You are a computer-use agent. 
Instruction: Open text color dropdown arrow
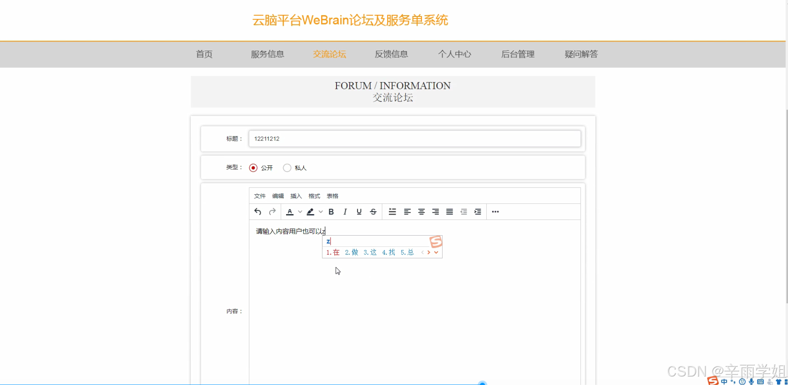point(300,212)
